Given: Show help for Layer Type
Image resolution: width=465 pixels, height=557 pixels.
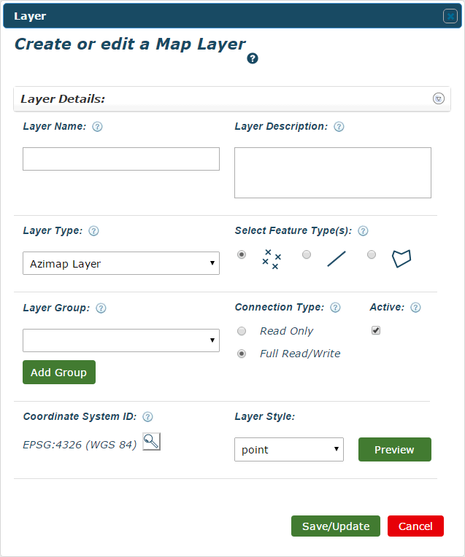Looking at the screenshot, I should tap(93, 231).
